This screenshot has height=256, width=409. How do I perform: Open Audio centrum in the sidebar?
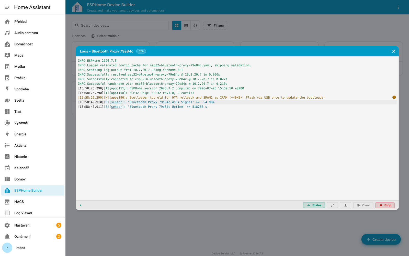33,33
